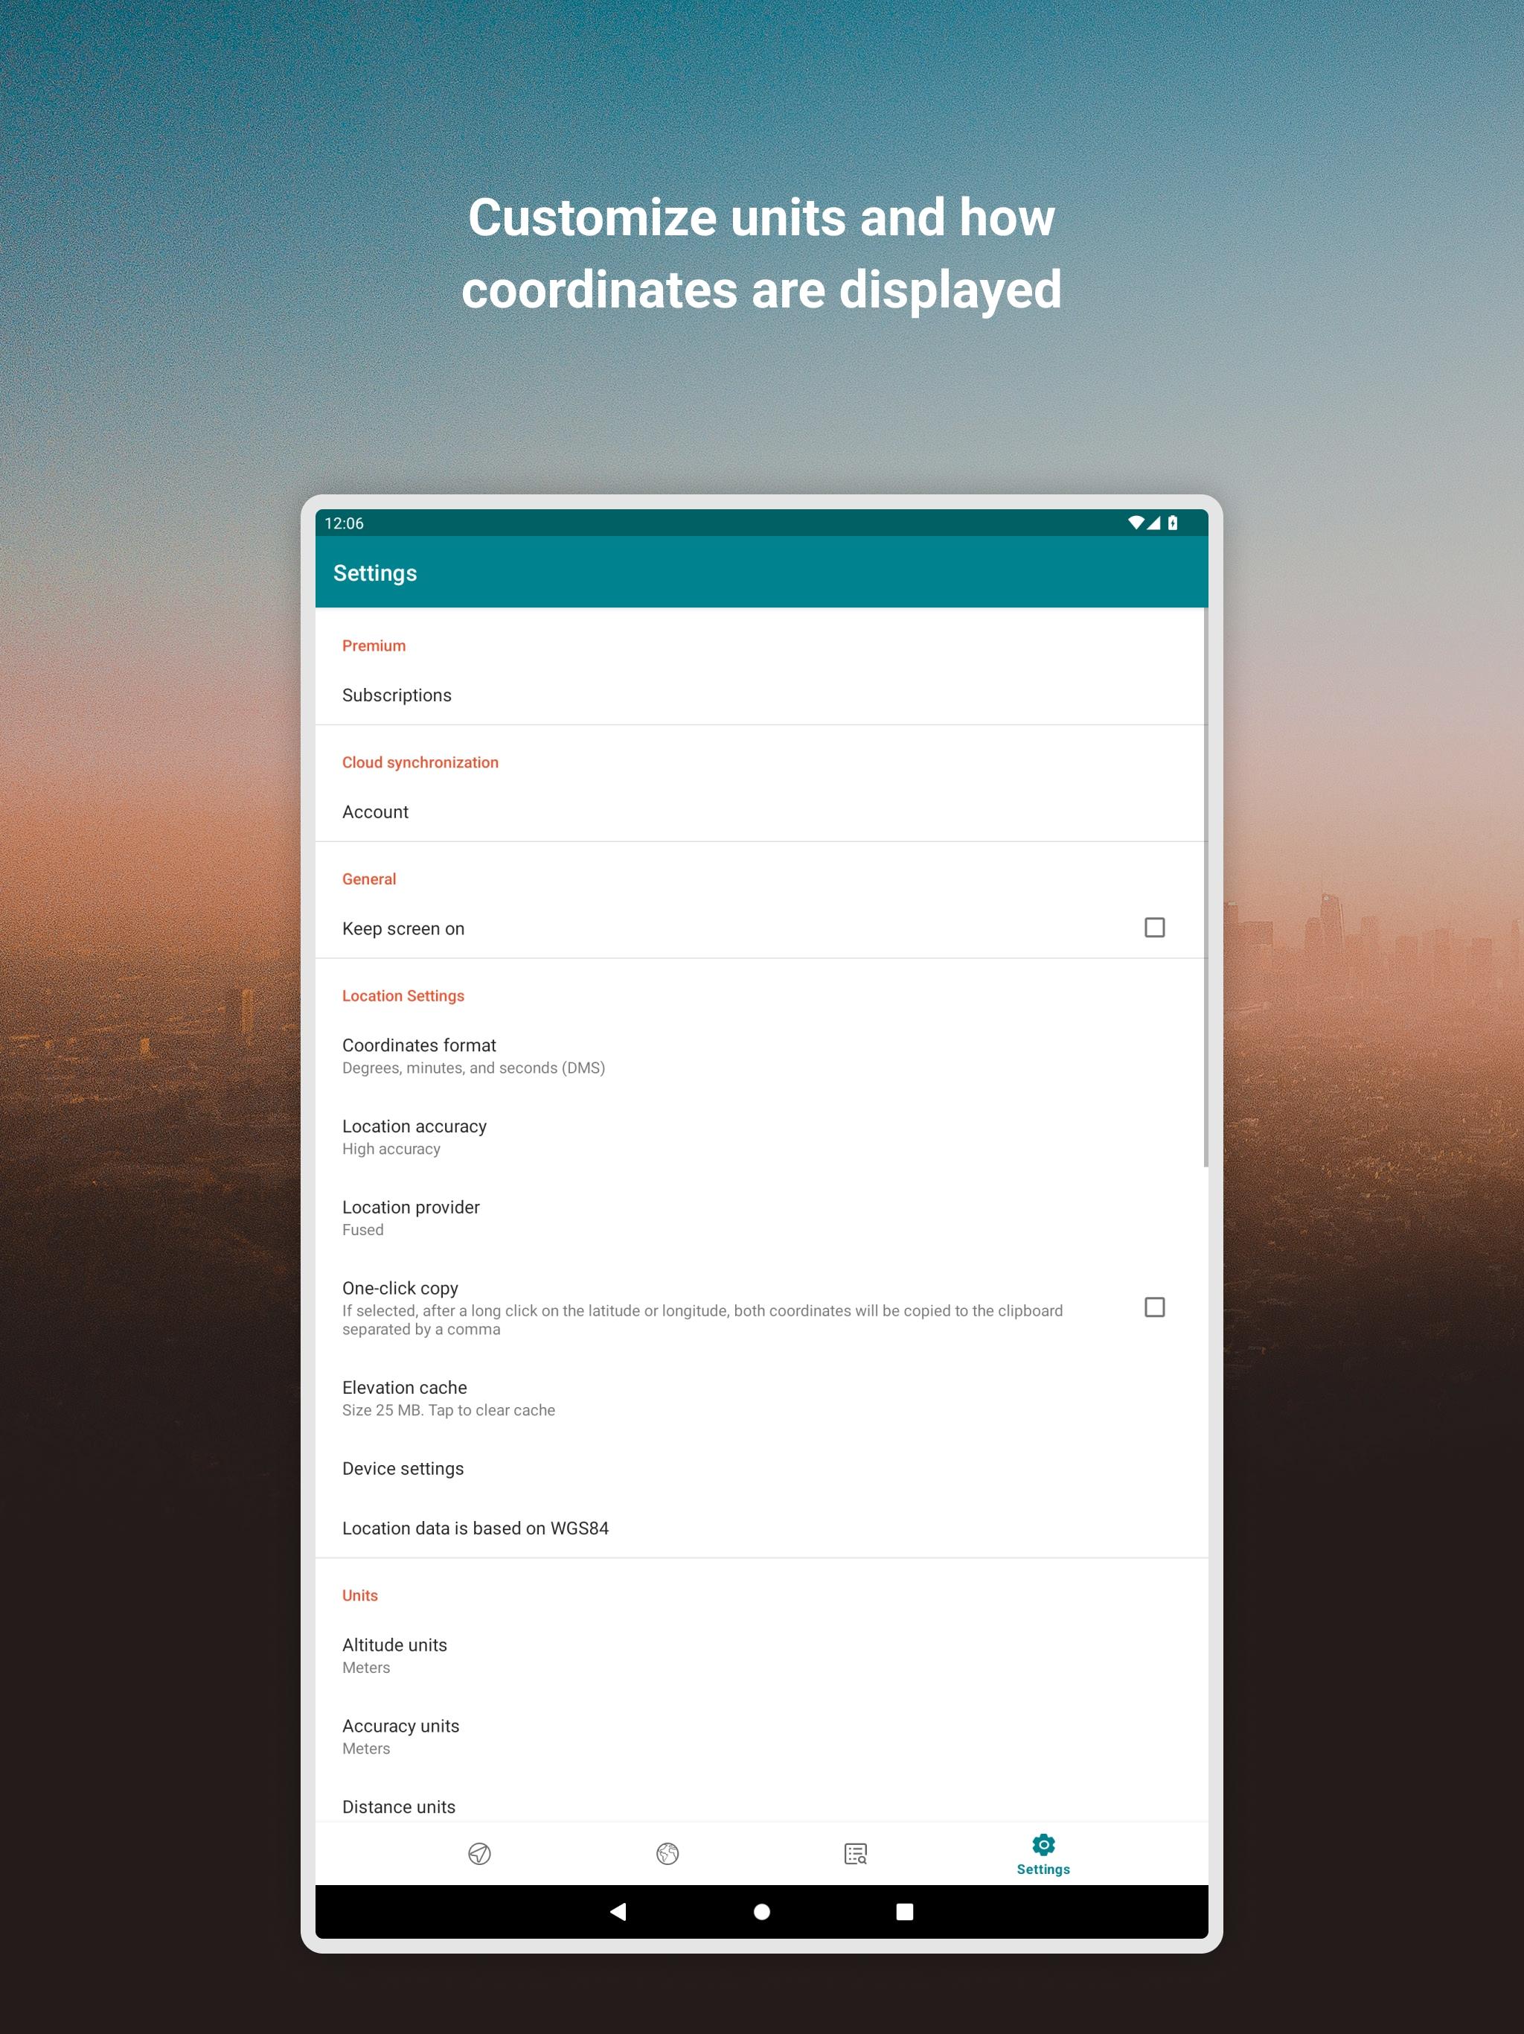Open Device settings
Screen dimensions: 1524x2034
coord(761,1468)
